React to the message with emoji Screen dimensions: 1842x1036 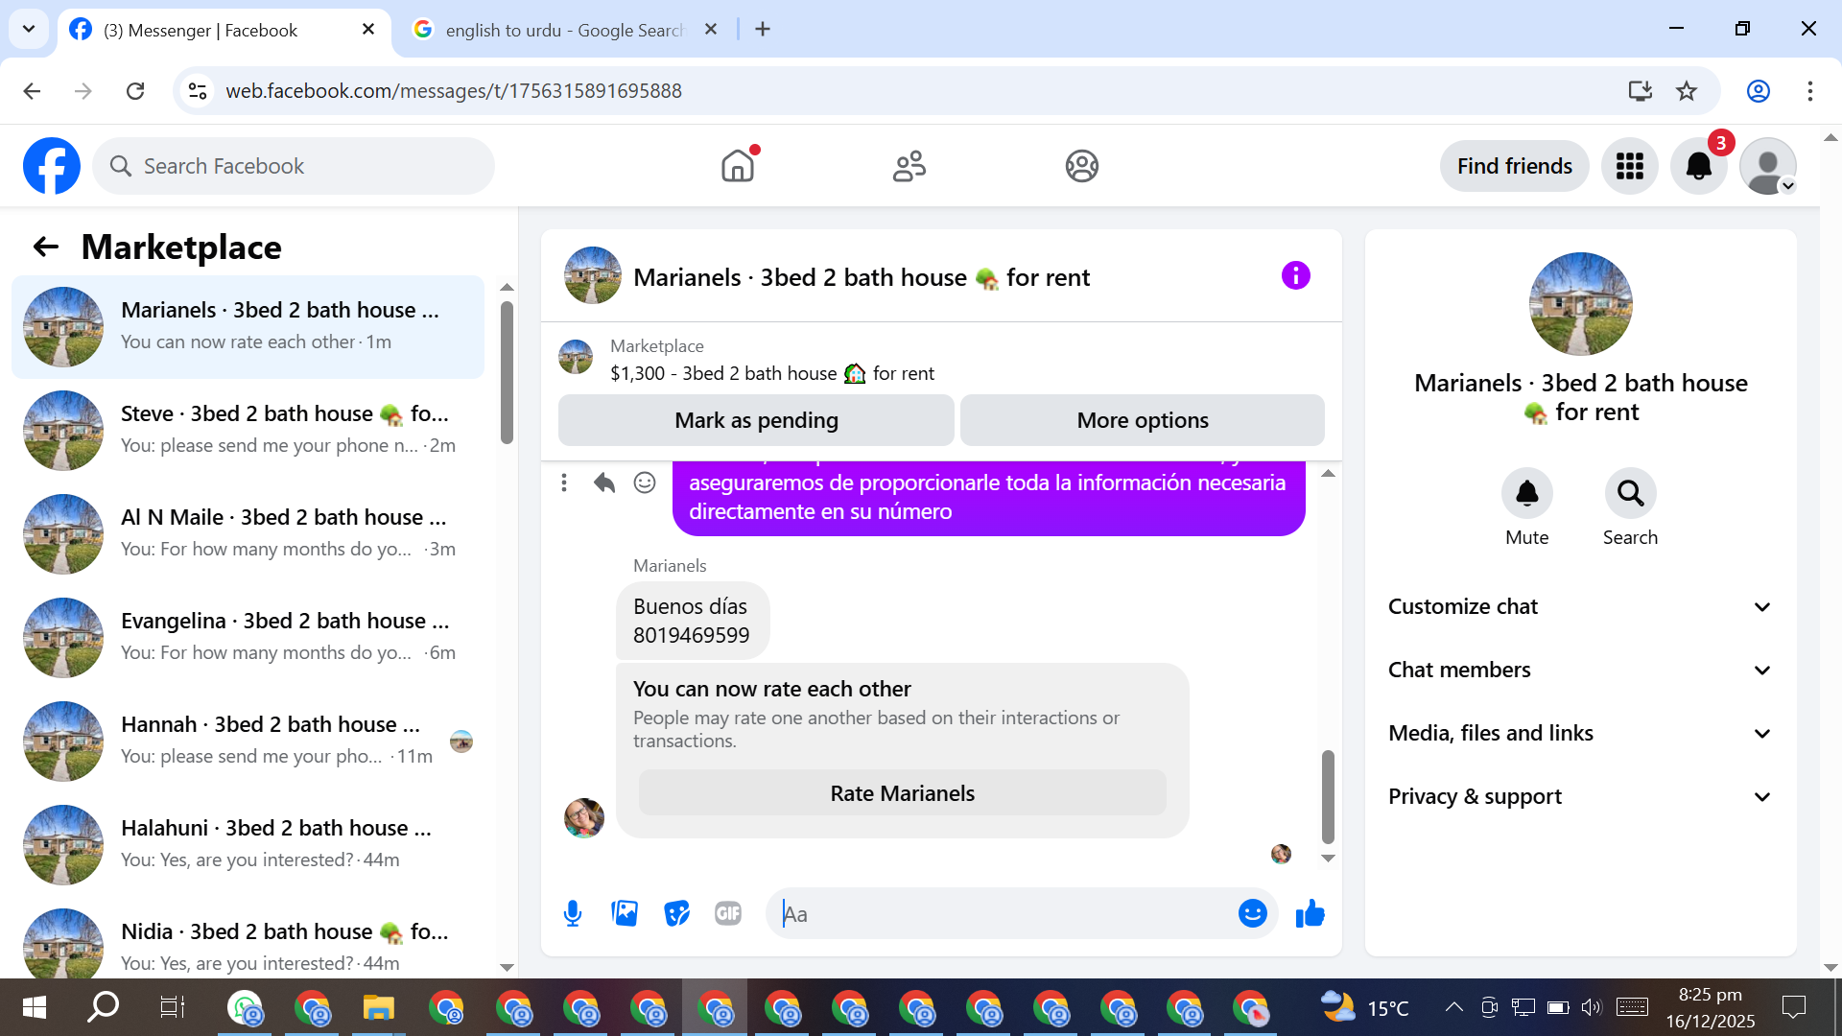(645, 483)
